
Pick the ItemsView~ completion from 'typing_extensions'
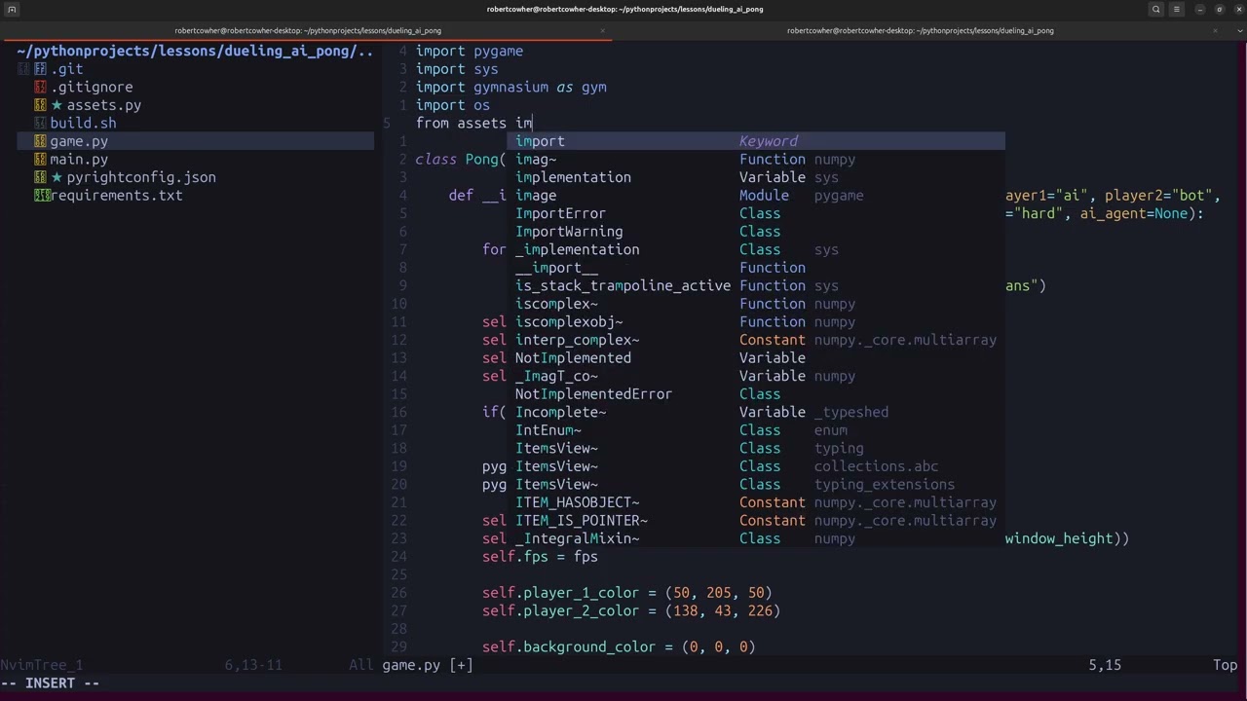755,483
